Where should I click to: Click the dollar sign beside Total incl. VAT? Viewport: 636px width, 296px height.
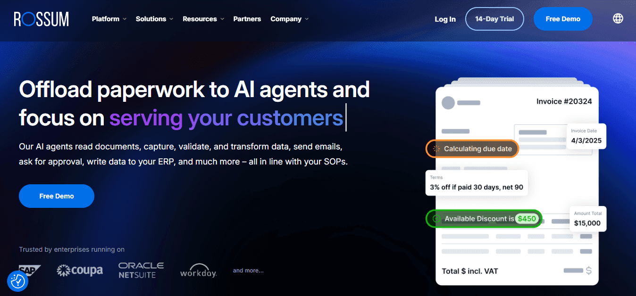click(588, 271)
